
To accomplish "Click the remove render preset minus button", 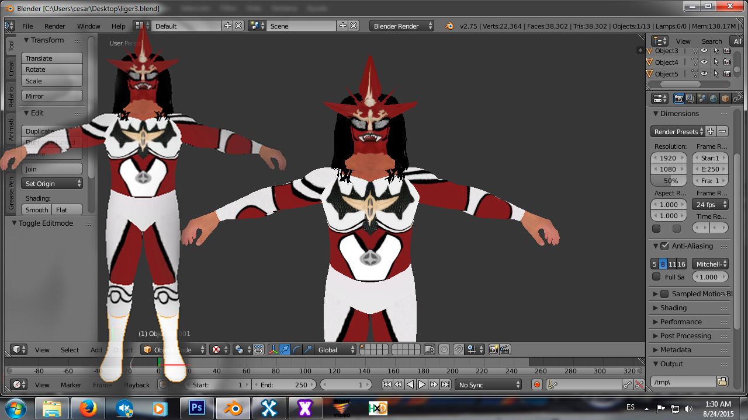I will 723,131.
